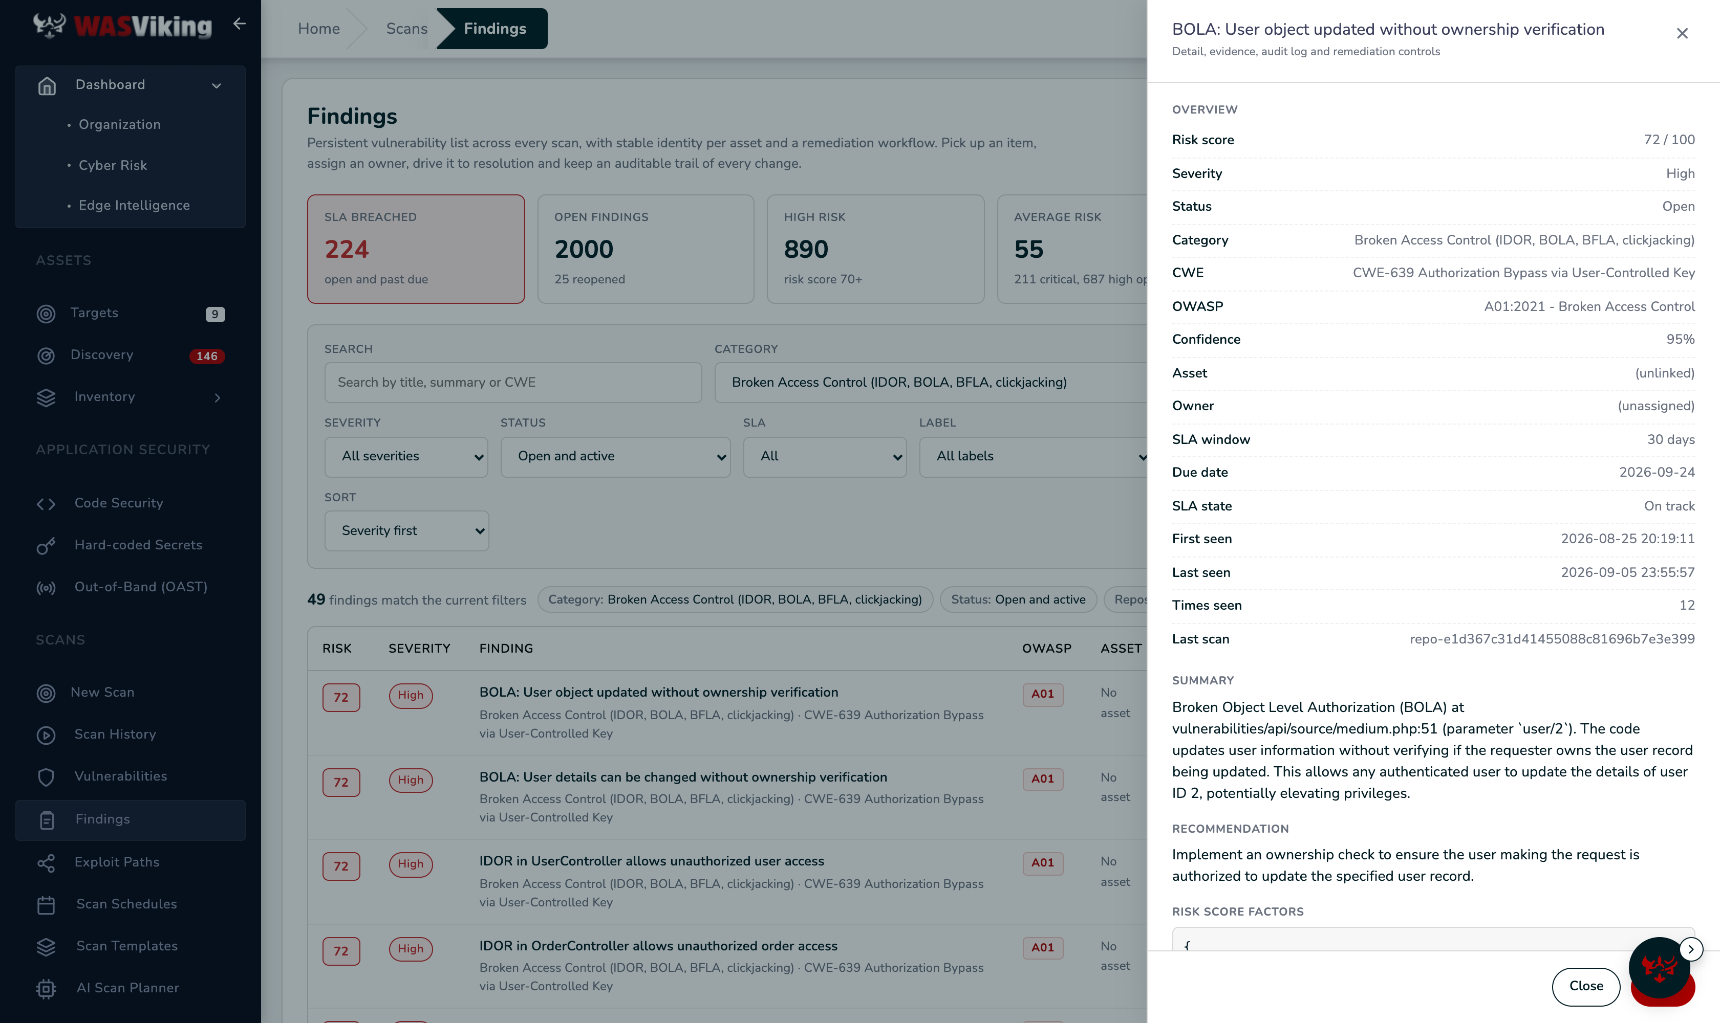The image size is (1720, 1023).
Task: Click the WASViking logo
Action: (122, 26)
